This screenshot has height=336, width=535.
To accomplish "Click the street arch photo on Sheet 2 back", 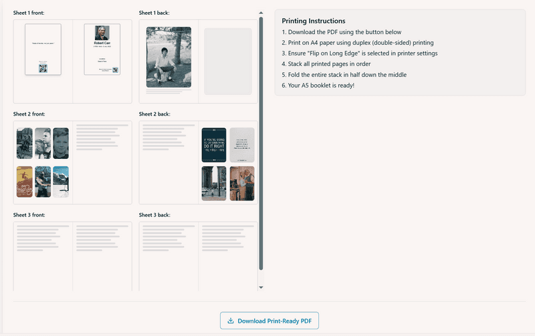I will click(x=215, y=184).
